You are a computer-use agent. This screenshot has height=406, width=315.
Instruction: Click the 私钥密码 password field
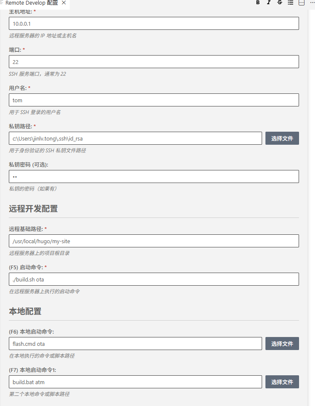(x=154, y=176)
